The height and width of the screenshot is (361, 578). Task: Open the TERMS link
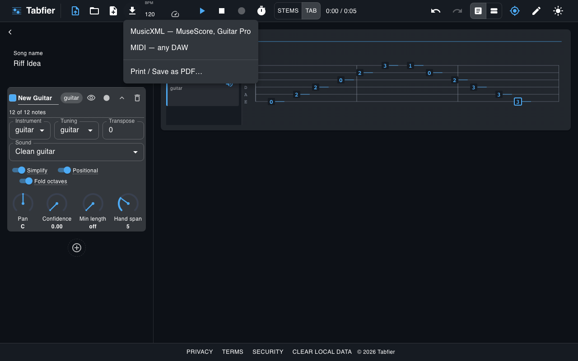[x=233, y=352]
